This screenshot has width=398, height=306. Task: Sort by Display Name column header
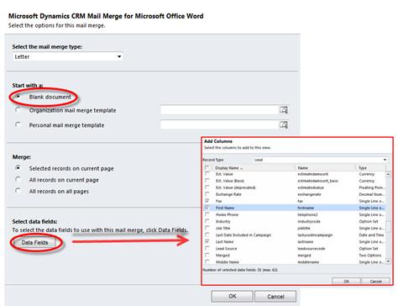(228, 168)
